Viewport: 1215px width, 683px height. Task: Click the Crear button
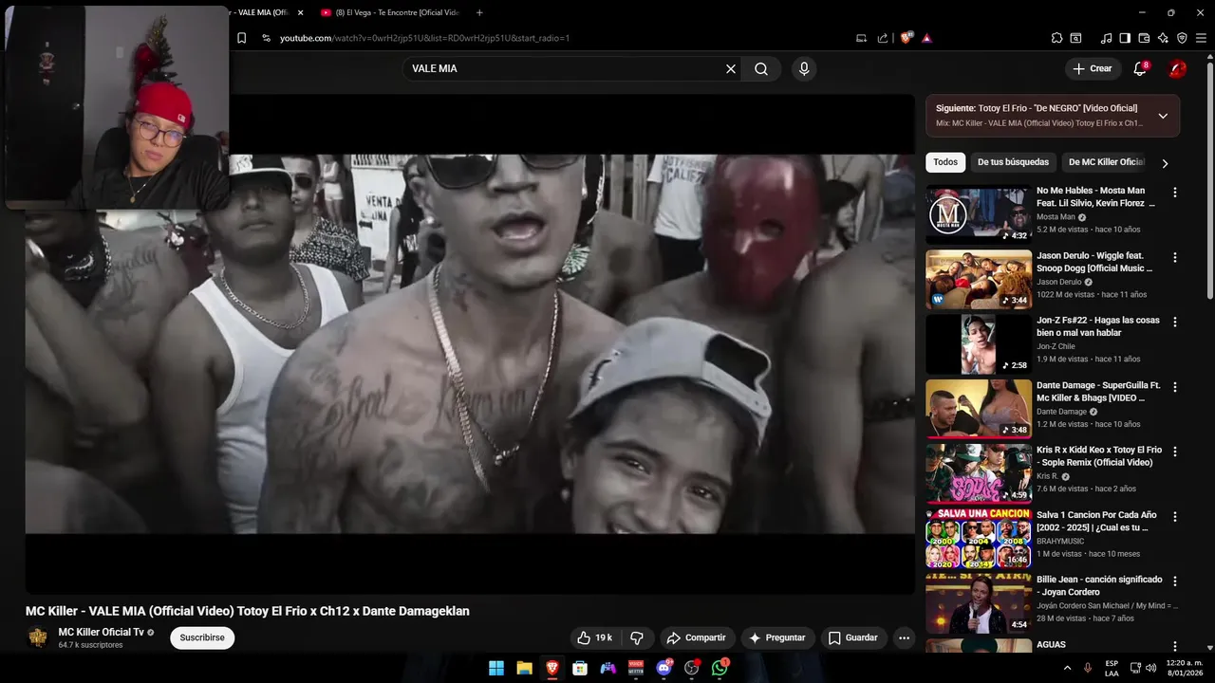click(x=1092, y=68)
